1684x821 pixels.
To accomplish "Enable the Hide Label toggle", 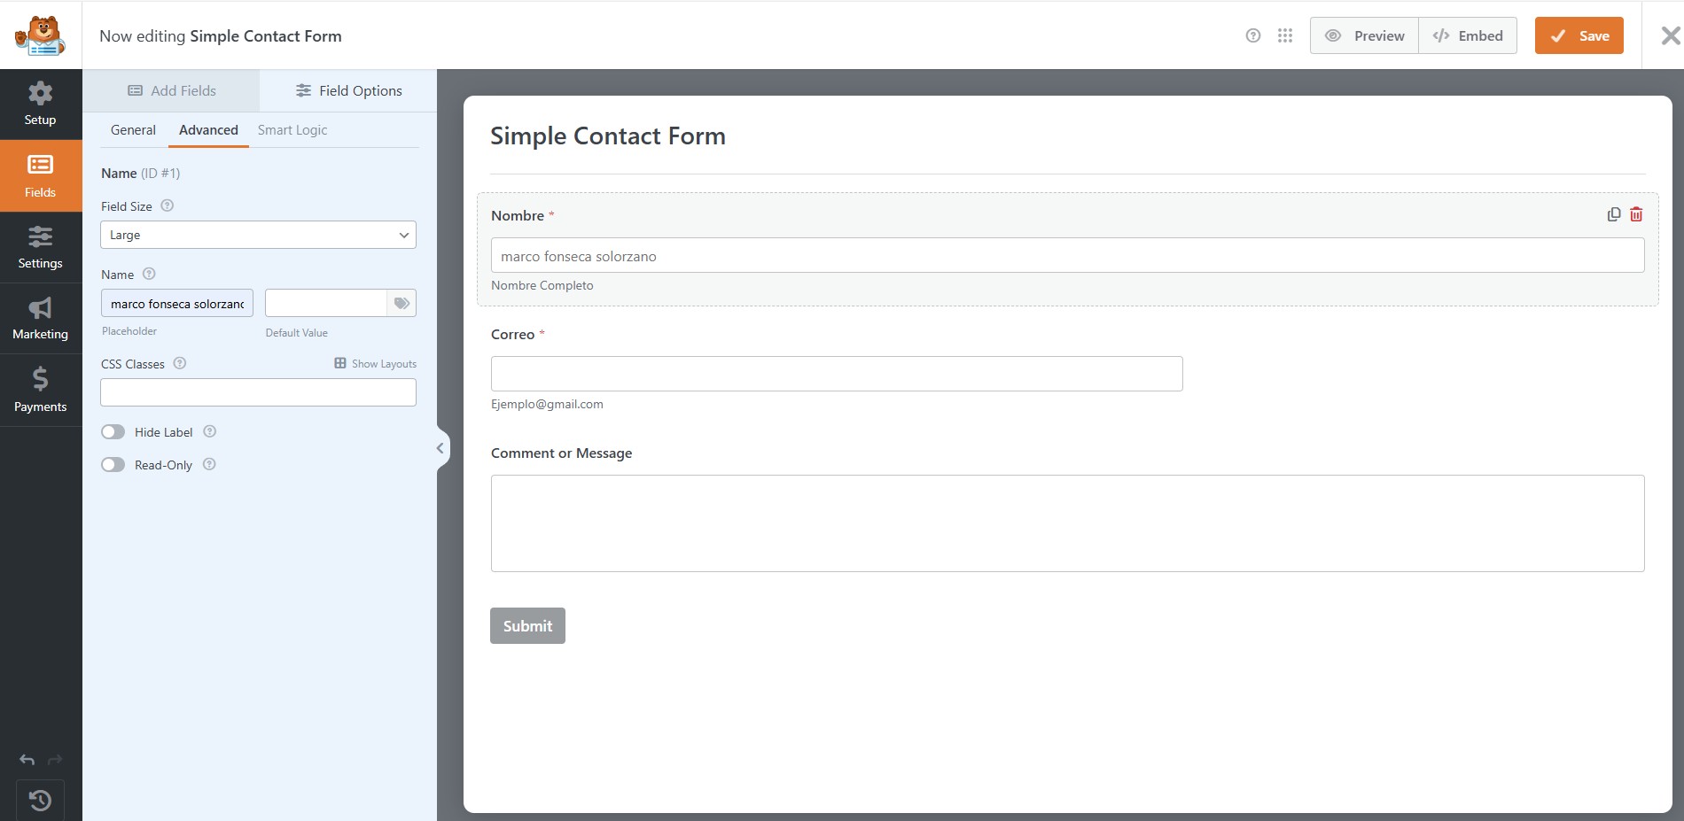I will click(113, 431).
